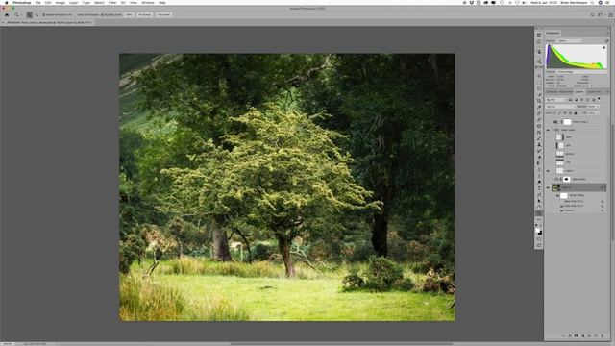
Task: Click the 100% zoom button
Action: pos(129,15)
